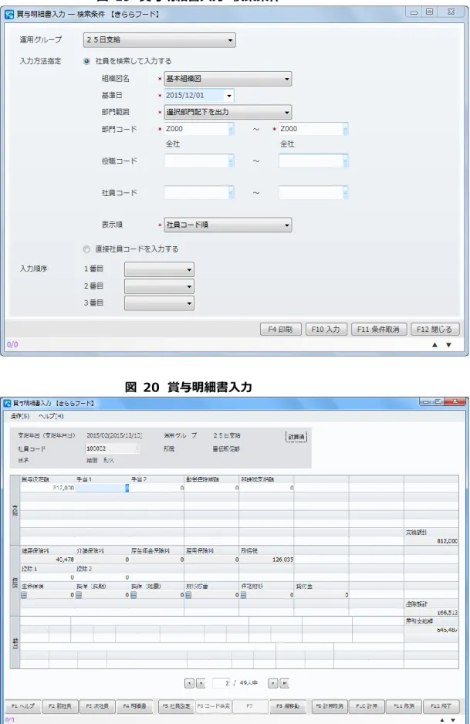Click detail icon under 損保 (地震)

(134, 595)
